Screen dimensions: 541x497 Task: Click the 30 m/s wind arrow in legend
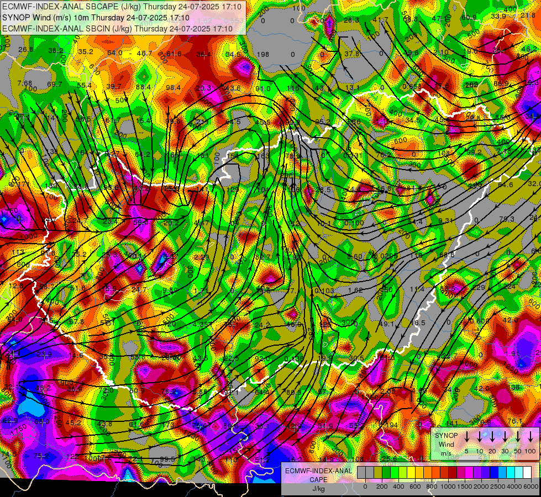point(505,437)
